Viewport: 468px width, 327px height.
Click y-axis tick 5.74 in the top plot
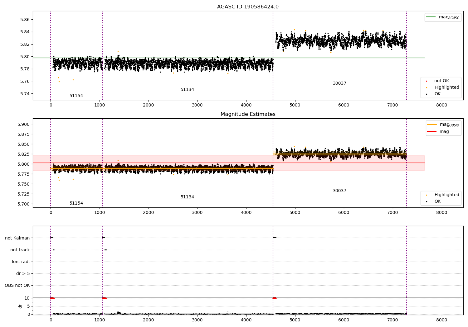25,94
